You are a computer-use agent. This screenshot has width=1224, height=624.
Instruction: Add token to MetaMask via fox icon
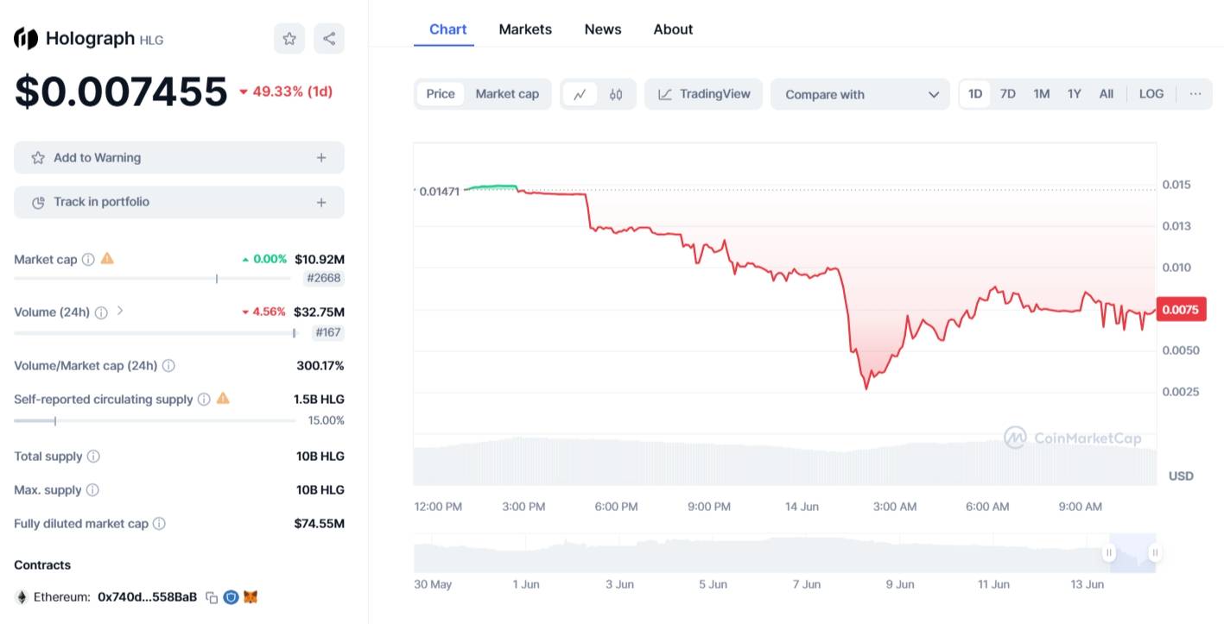251,596
